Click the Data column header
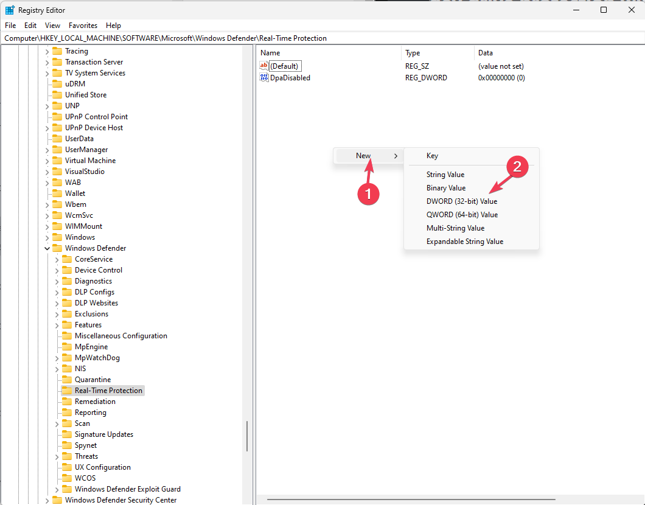The width and height of the screenshot is (645, 505). point(559,53)
